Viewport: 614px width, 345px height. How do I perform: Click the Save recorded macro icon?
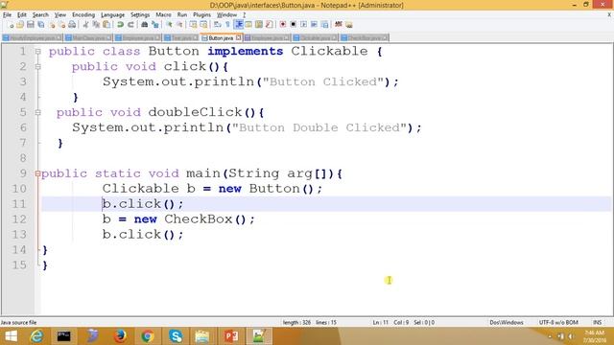coord(324,24)
